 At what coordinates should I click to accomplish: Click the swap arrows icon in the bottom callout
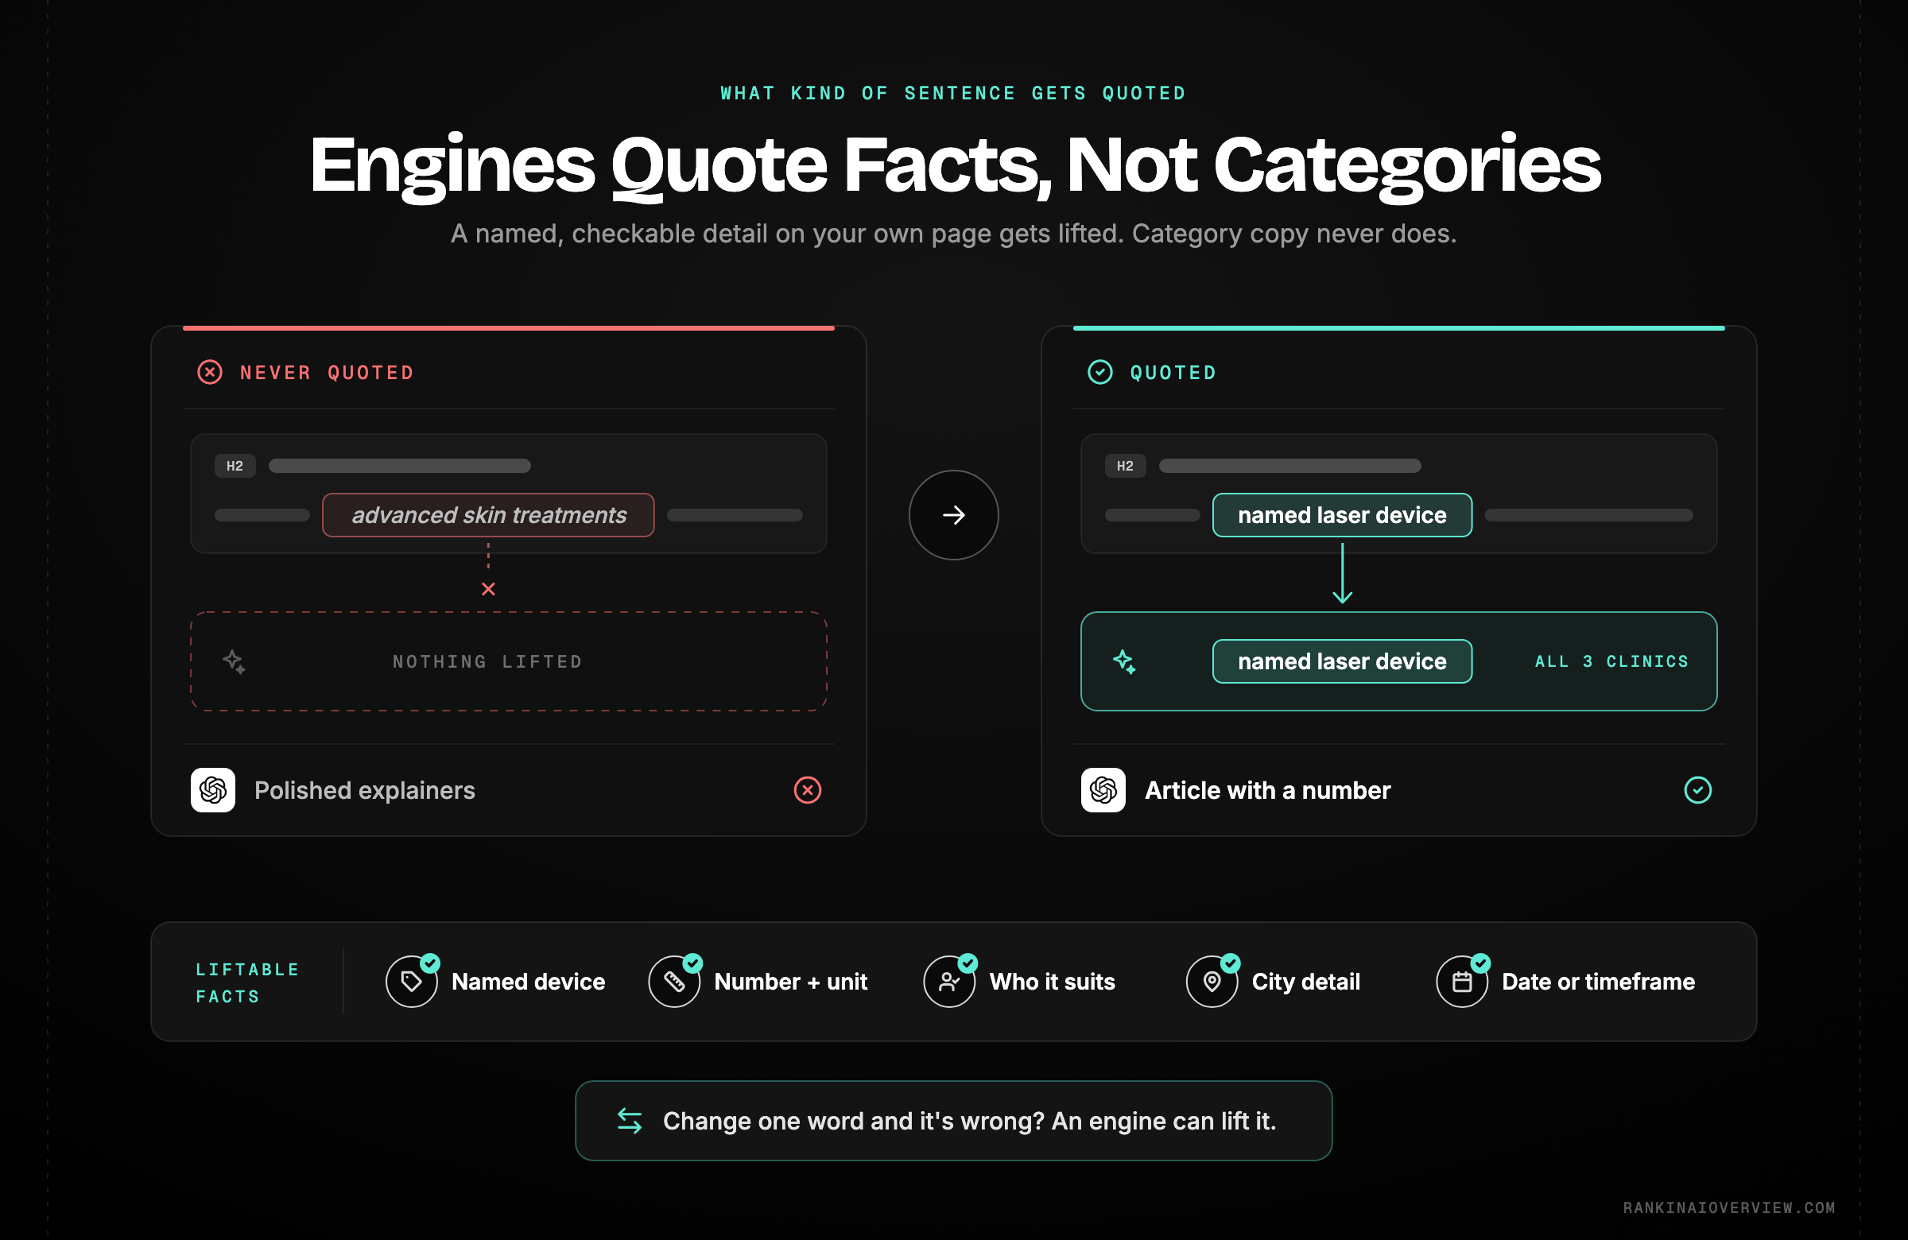click(x=630, y=1120)
